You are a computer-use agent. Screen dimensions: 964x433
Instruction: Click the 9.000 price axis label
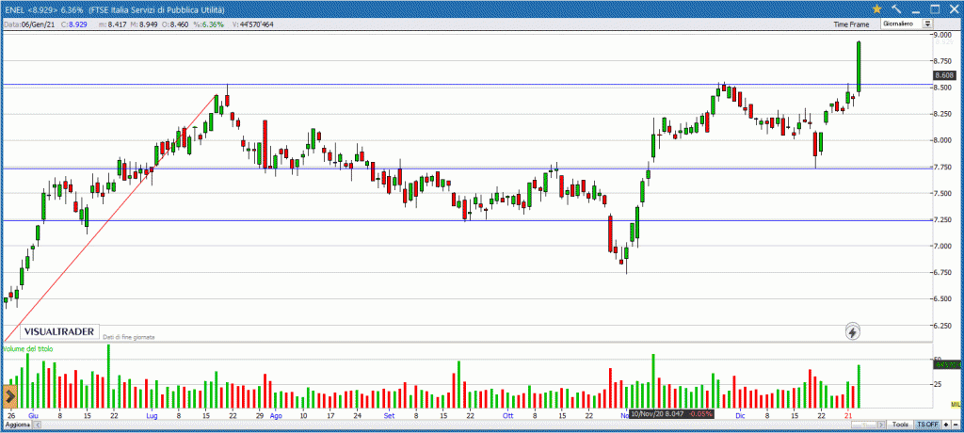[x=943, y=35]
